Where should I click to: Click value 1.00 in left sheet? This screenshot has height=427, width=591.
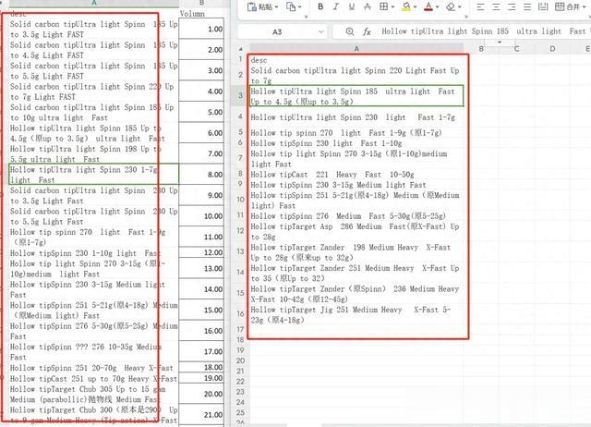point(201,29)
